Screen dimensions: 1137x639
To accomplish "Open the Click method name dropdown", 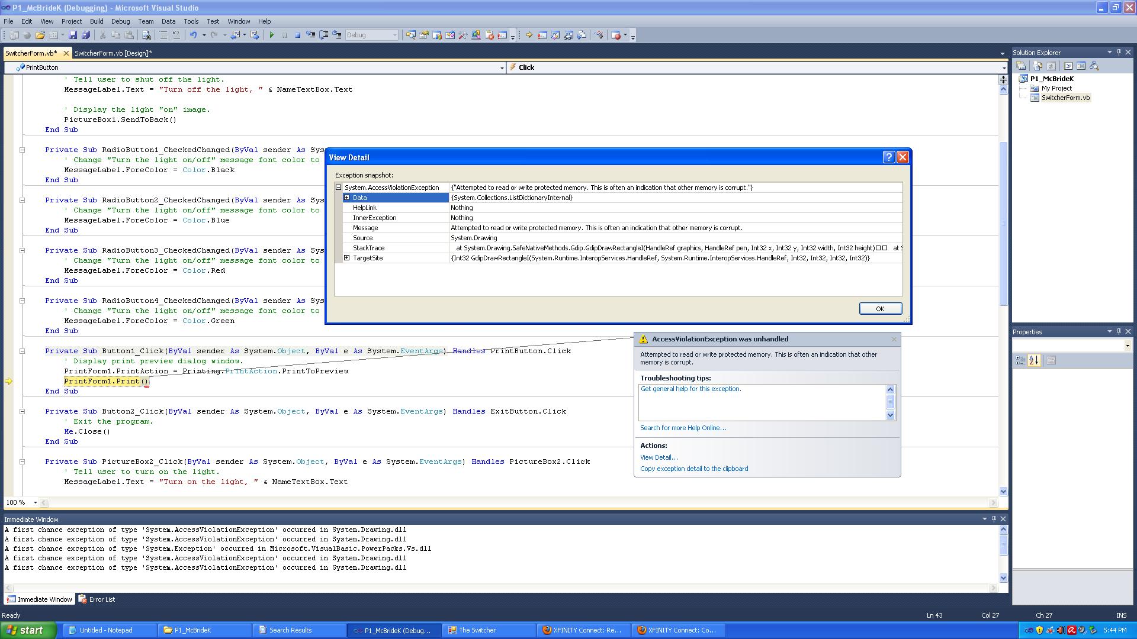I will tap(1003, 67).
